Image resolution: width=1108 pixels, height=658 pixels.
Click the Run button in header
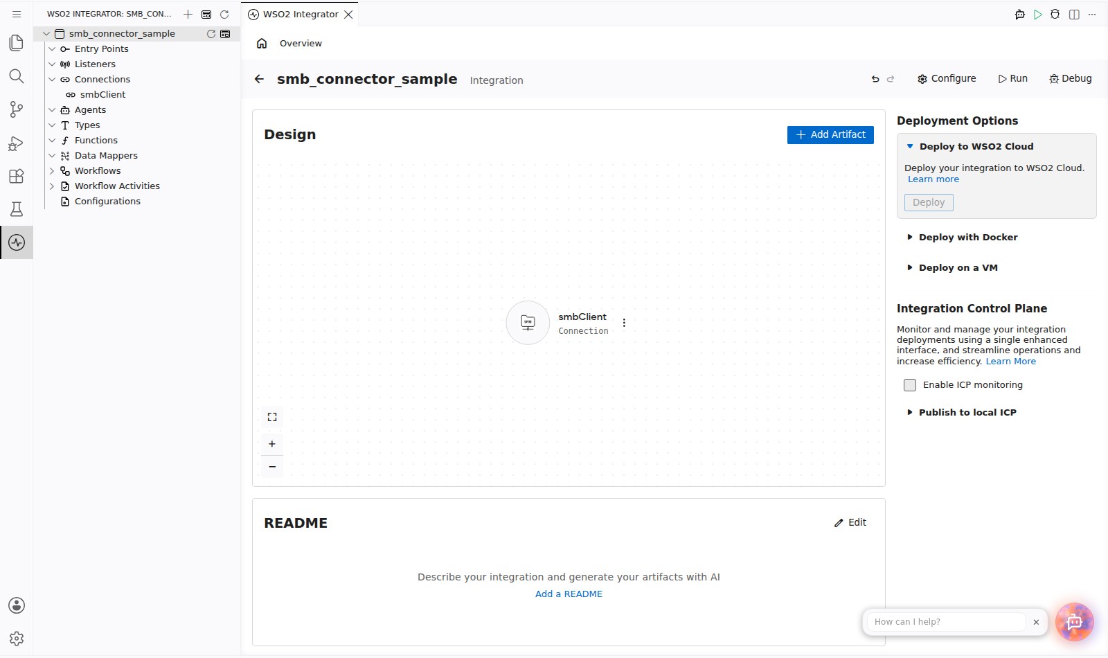(1012, 79)
